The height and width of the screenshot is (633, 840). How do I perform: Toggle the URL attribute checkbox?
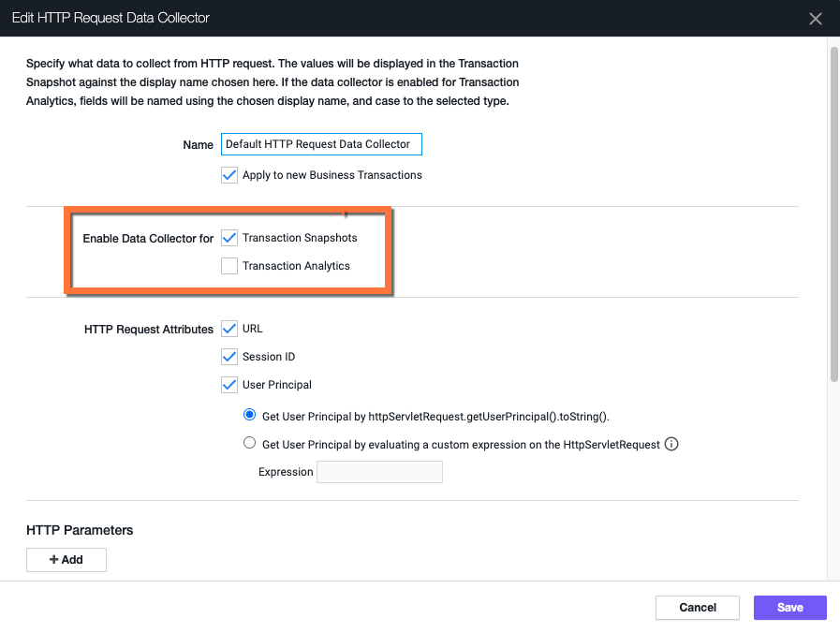click(229, 329)
